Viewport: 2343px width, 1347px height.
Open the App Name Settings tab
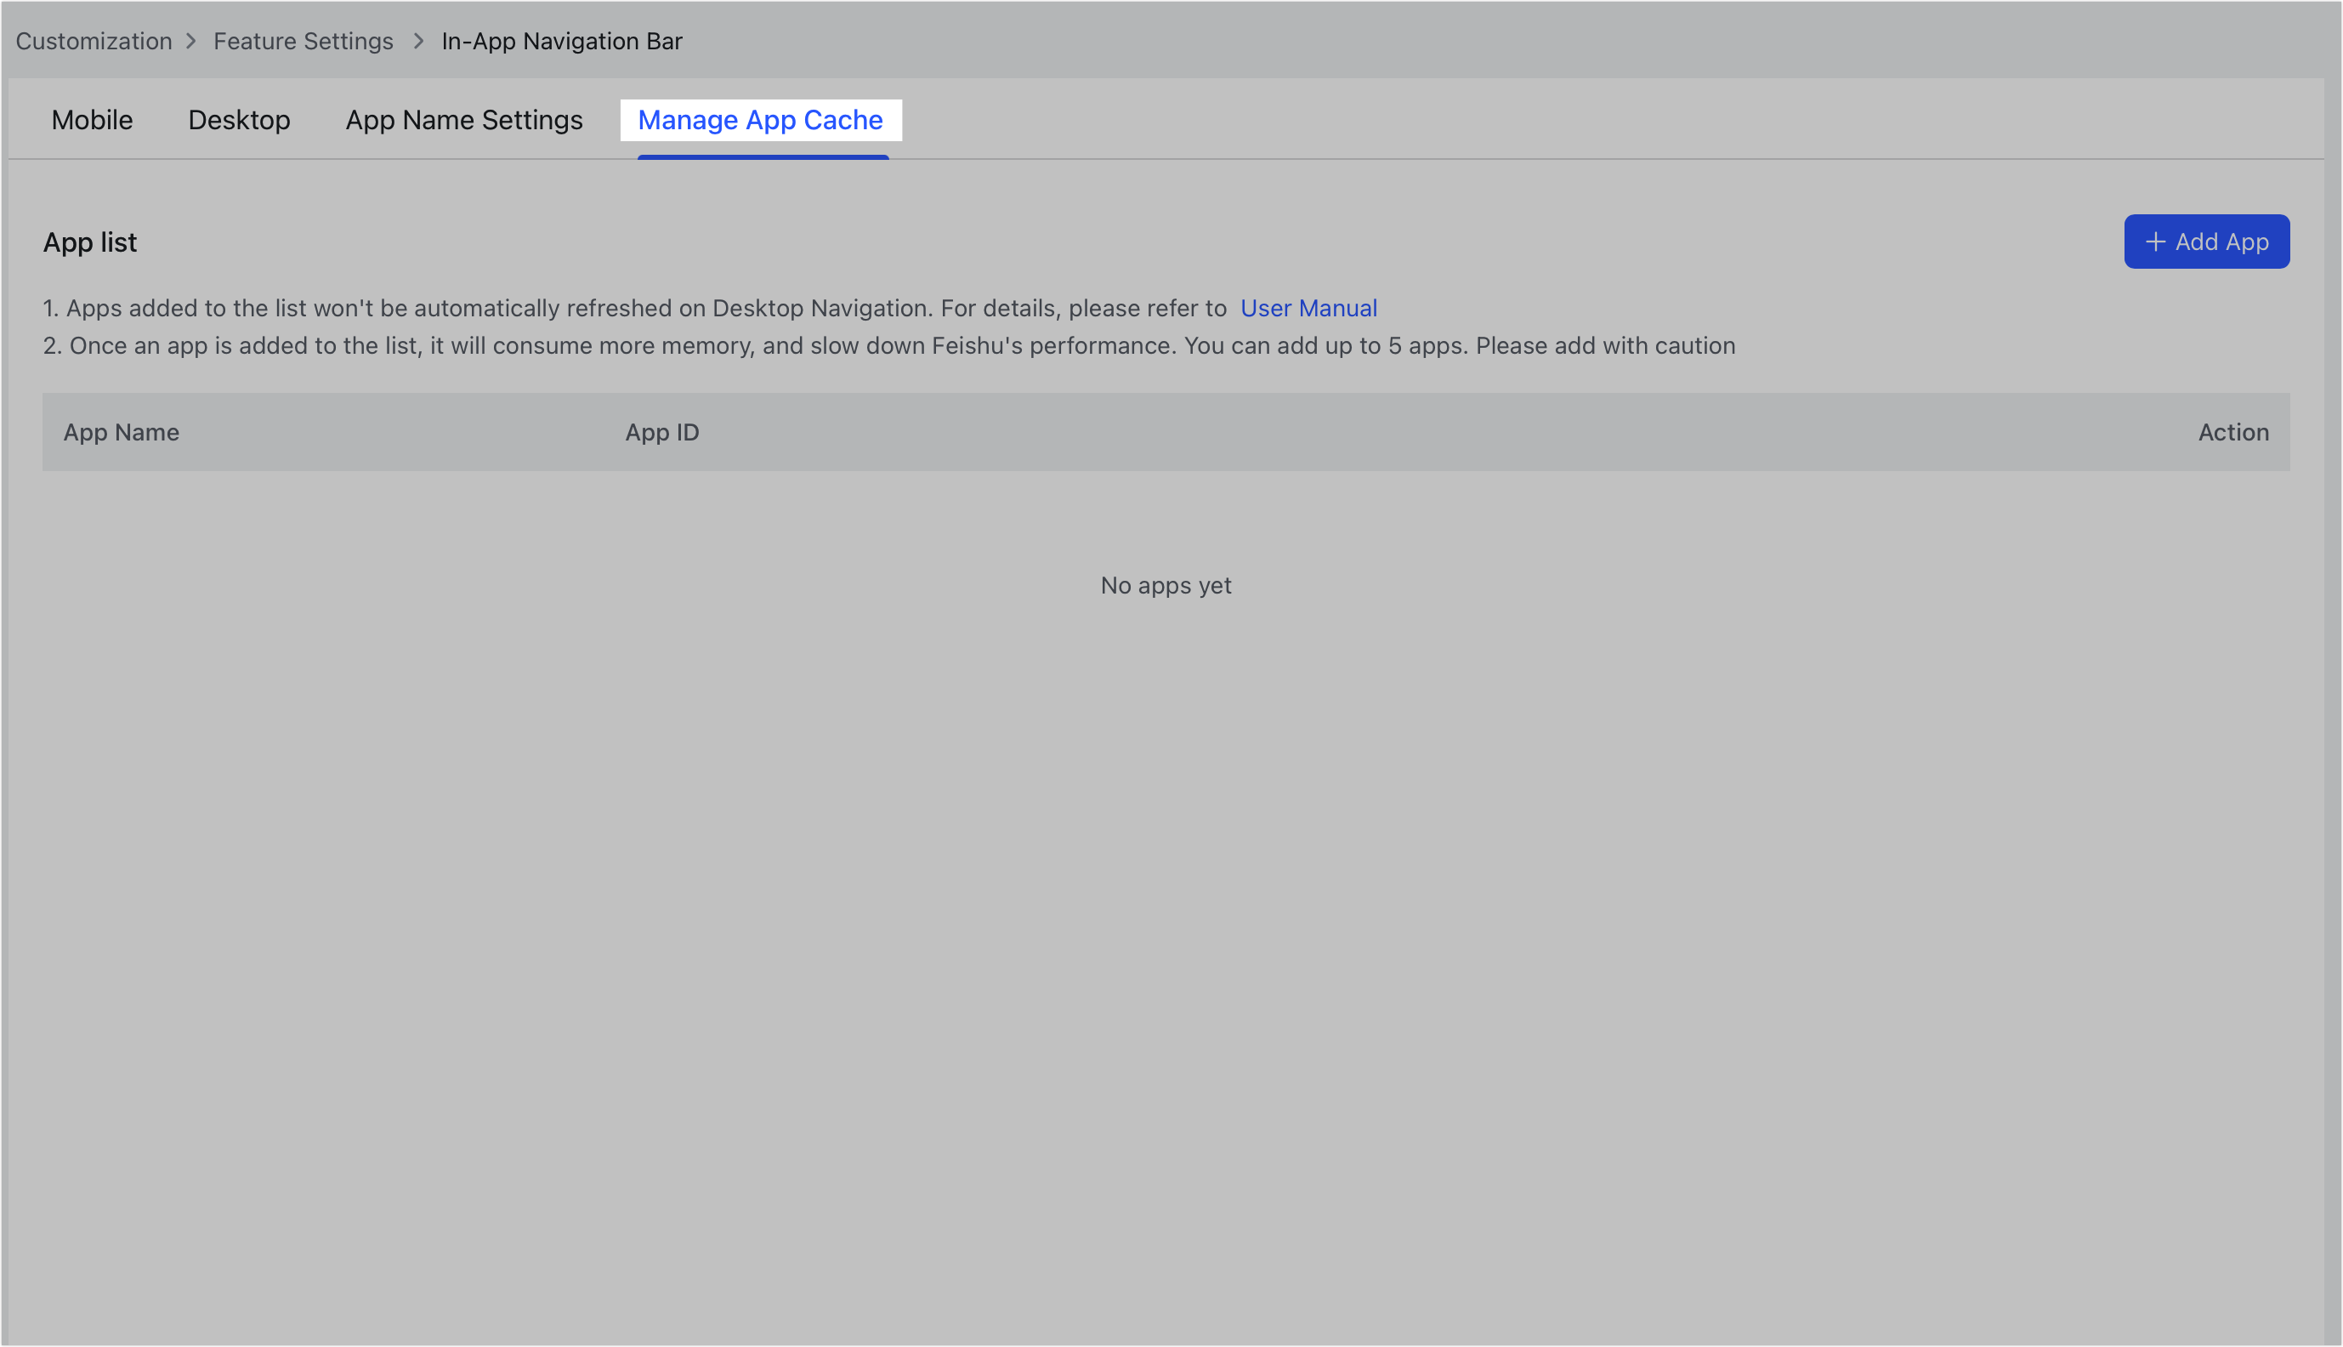tap(463, 119)
